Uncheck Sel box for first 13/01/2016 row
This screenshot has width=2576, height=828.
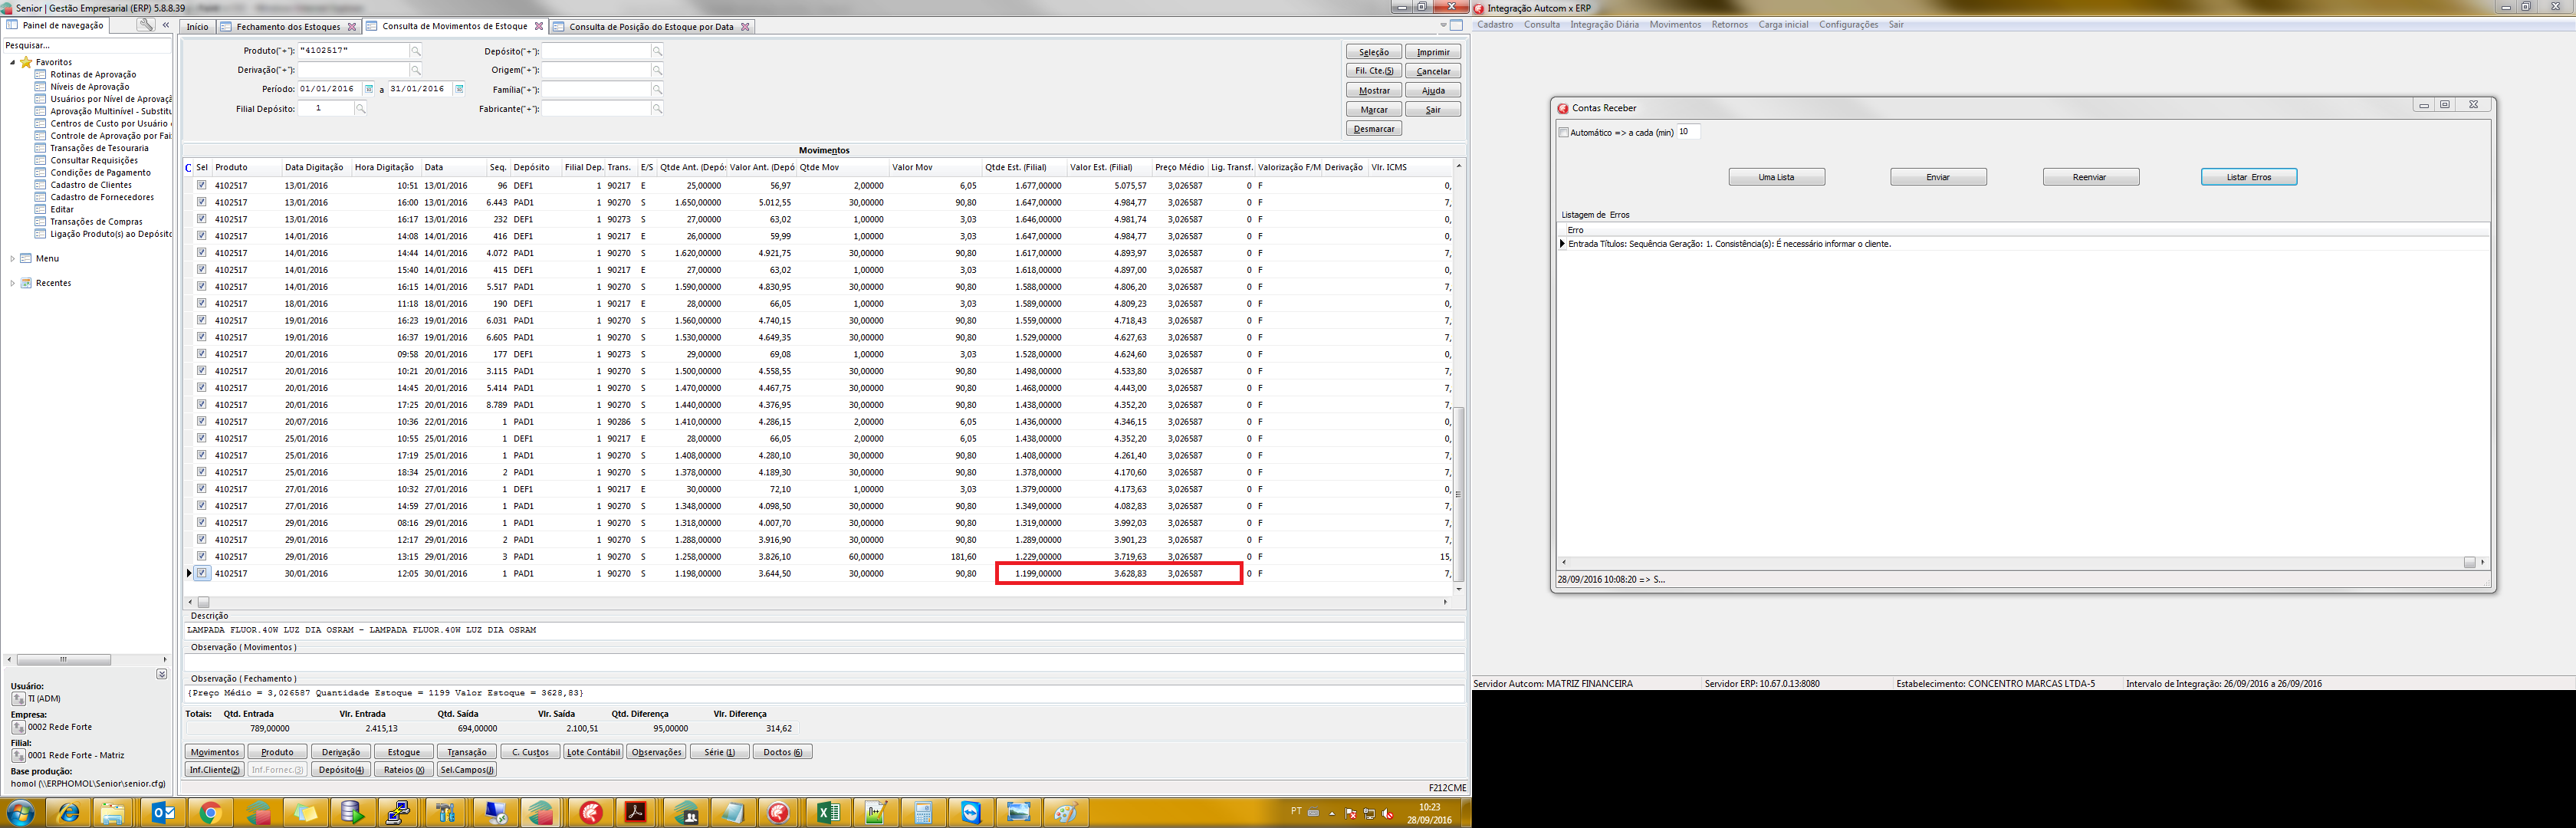(202, 185)
